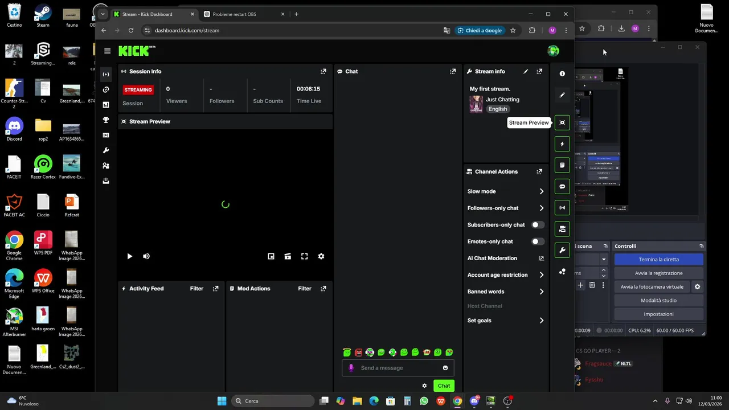Open Impostazioni in OBS controls
The height and width of the screenshot is (410, 729).
[x=658, y=314]
